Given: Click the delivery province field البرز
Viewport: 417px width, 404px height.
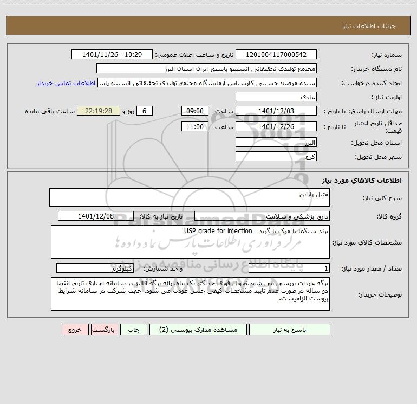Looking at the screenshot, I should coord(276,143).
